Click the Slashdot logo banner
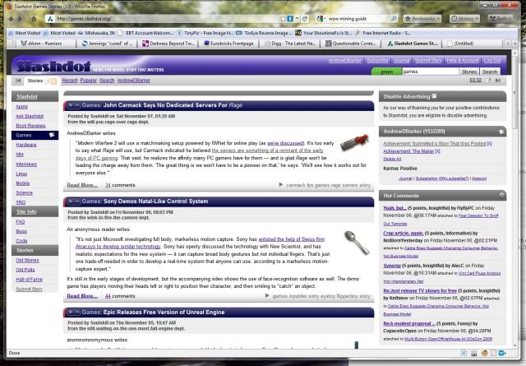This screenshot has width=526, height=366. pos(53,66)
